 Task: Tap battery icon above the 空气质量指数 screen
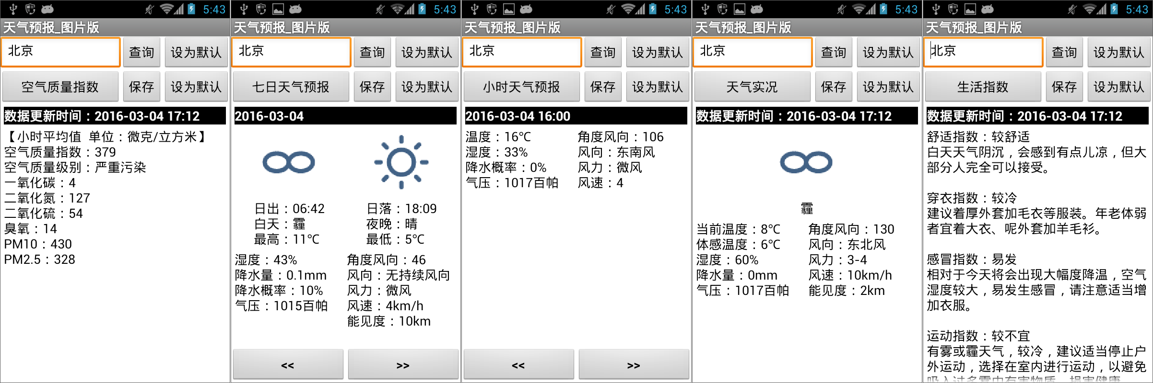(191, 9)
